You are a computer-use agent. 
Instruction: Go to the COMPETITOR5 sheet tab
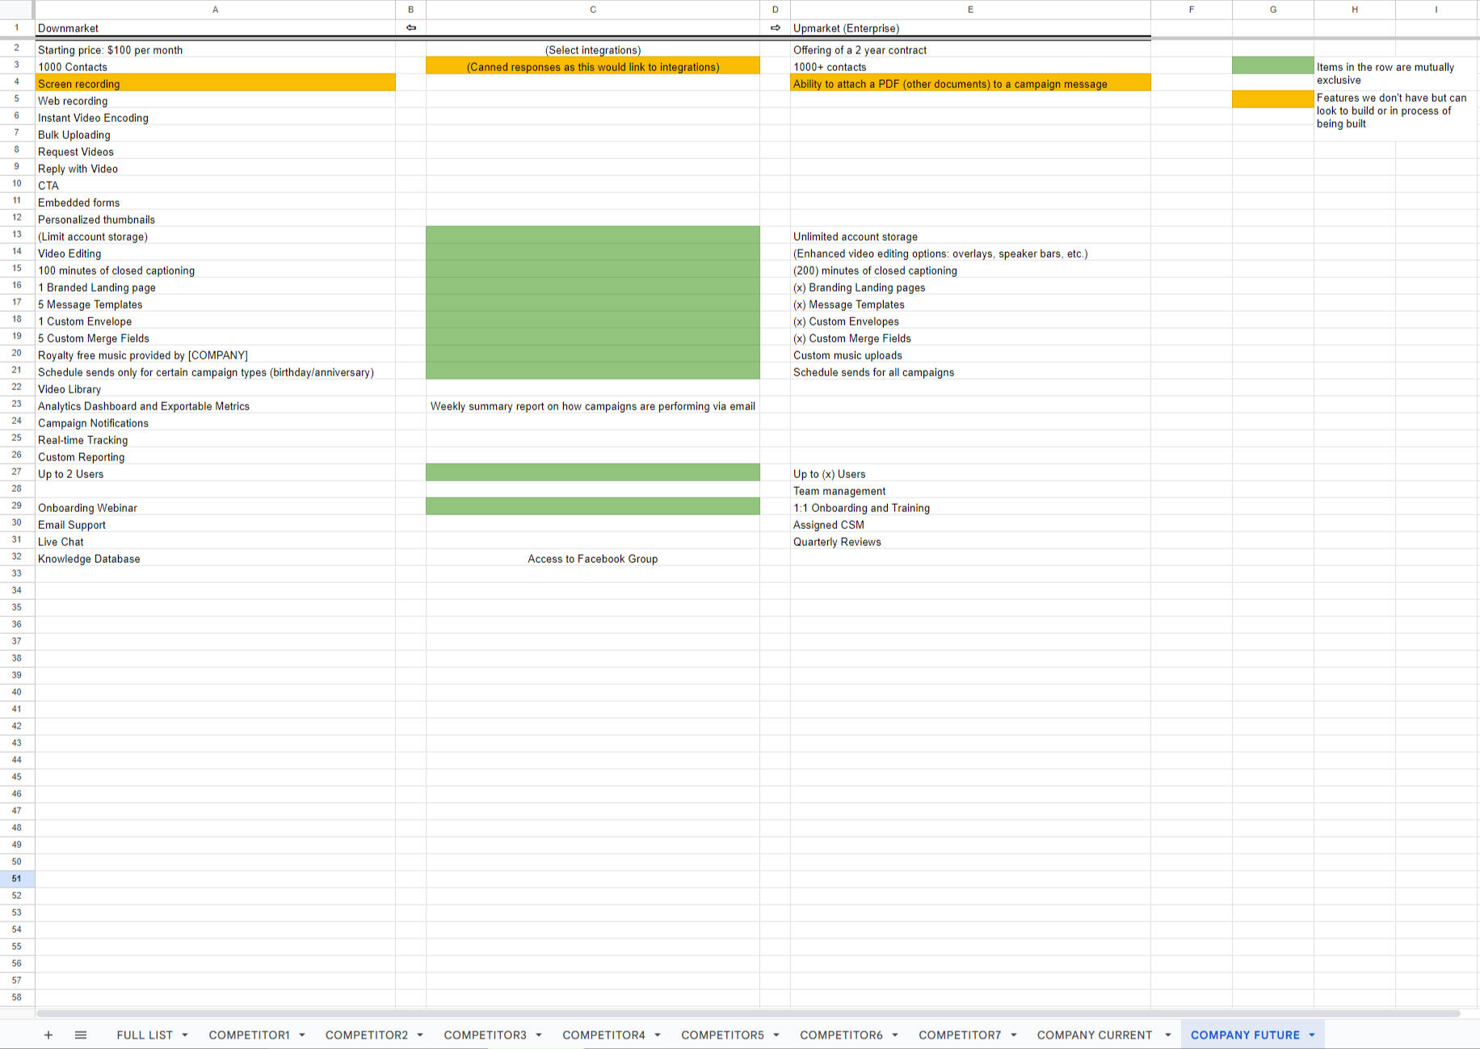pyautogui.click(x=722, y=1034)
